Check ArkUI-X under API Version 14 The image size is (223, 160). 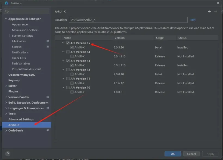[x=72, y=56]
